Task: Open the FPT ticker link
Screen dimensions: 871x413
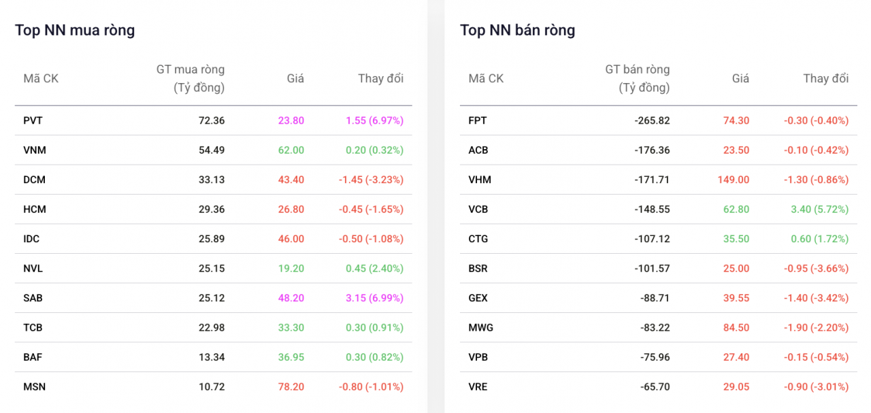Action: click(x=478, y=120)
